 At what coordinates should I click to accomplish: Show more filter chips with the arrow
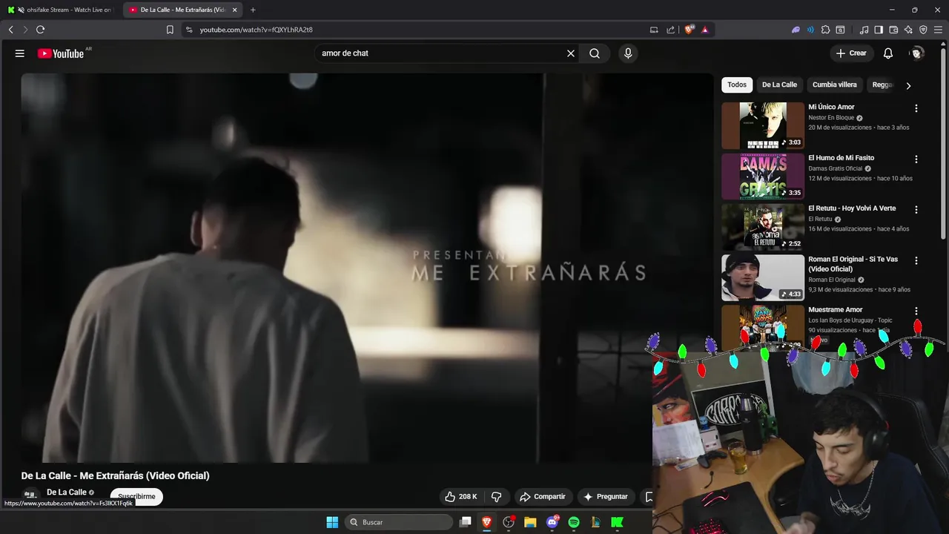pos(908,85)
